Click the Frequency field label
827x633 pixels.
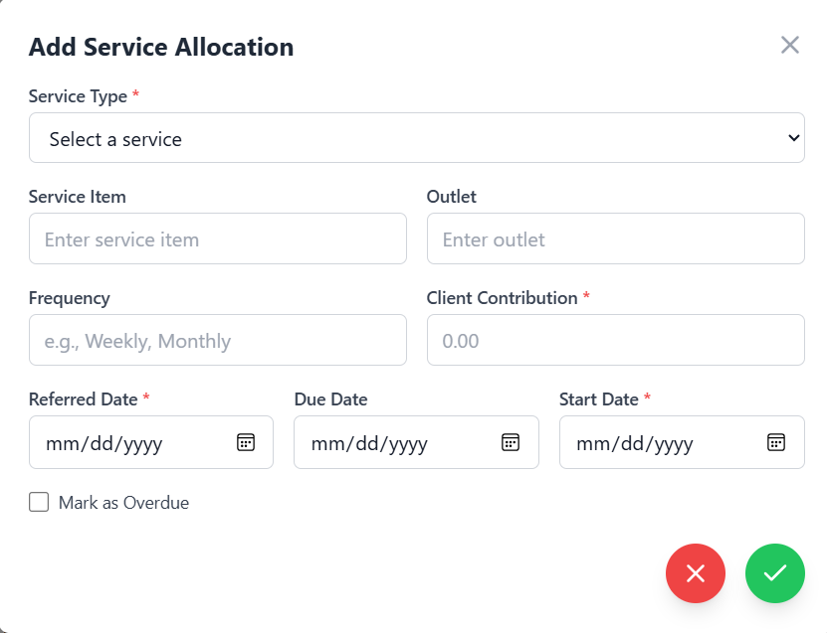[69, 298]
